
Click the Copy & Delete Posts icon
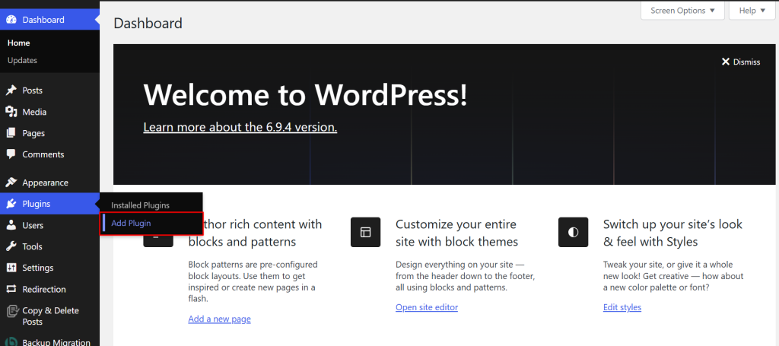[12, 312]
